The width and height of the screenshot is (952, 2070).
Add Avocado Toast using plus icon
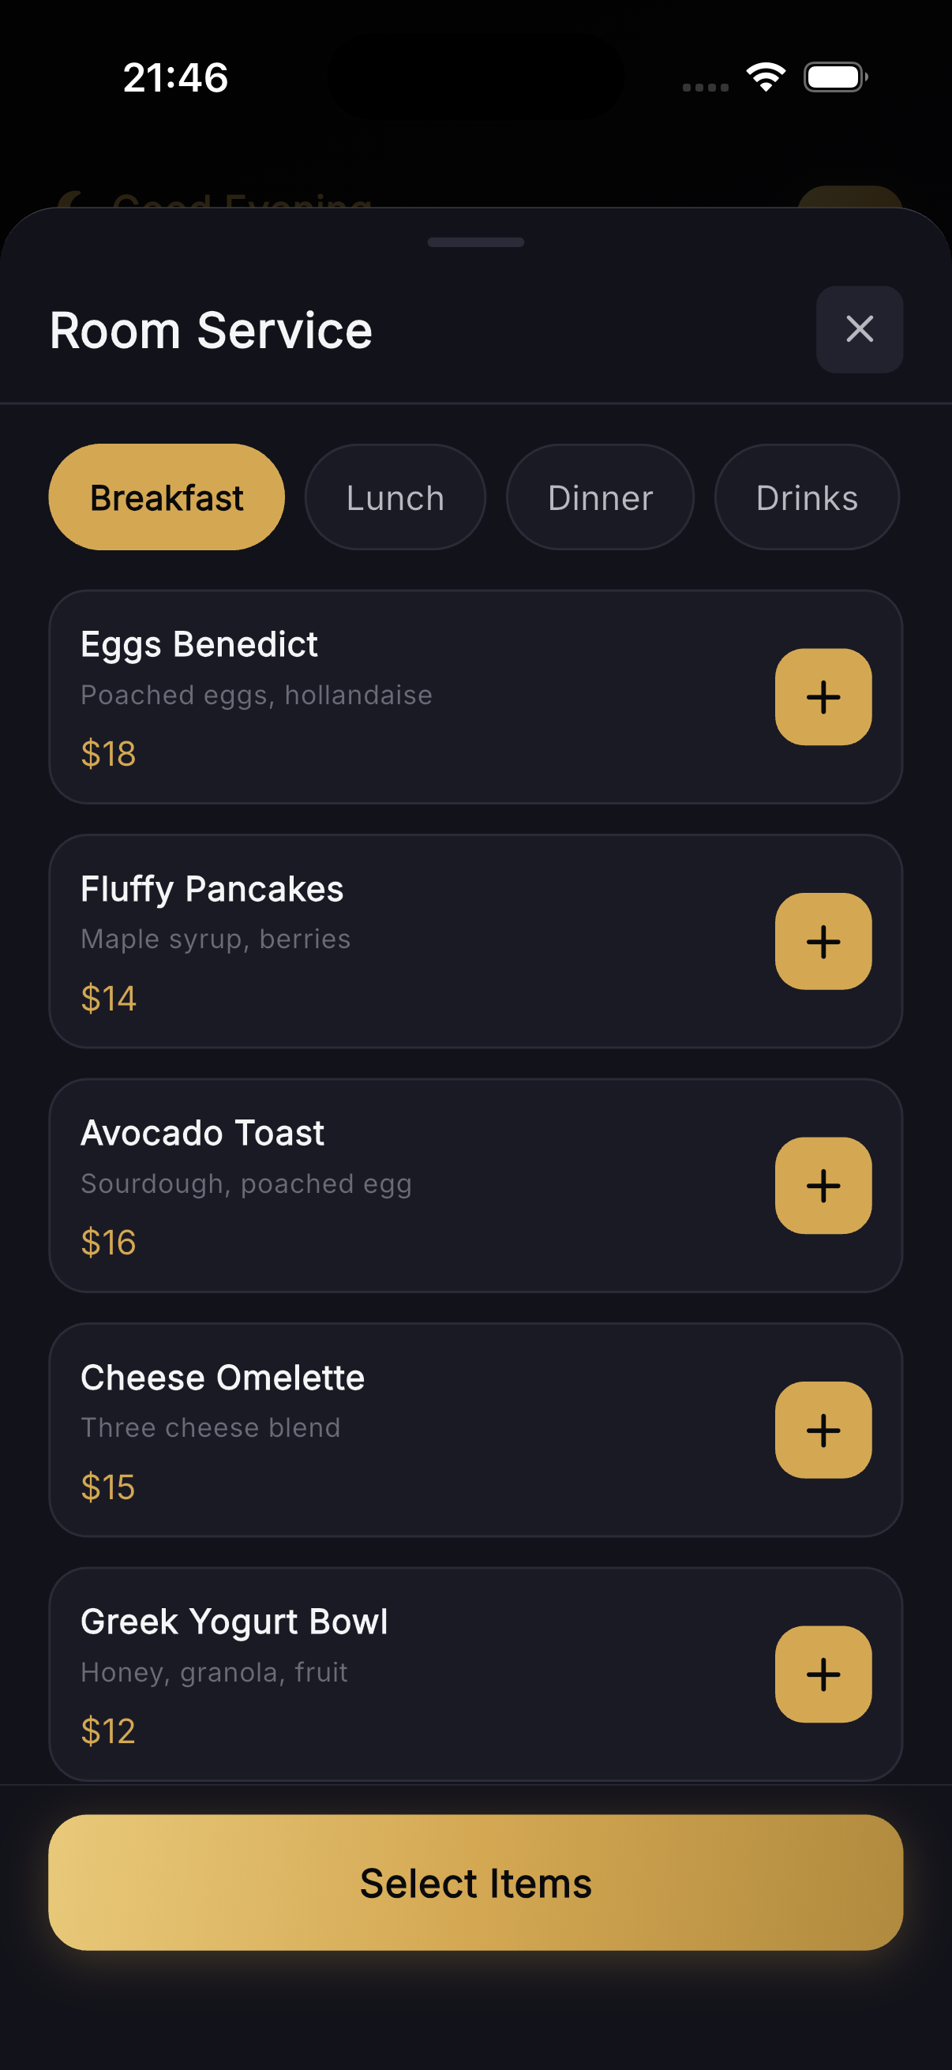click(823, 1185)
